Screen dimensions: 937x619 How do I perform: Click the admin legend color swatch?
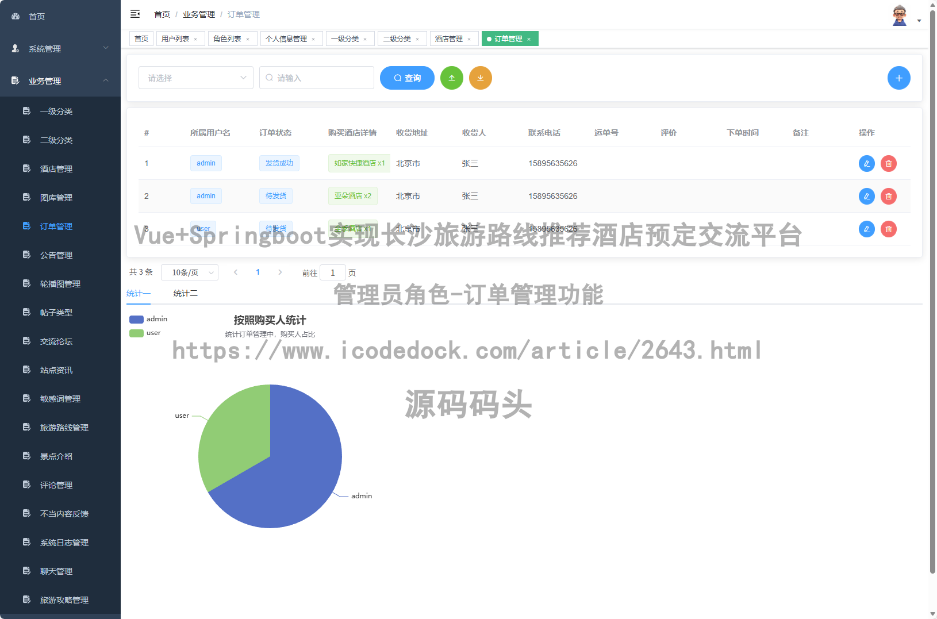pos(136,319)
